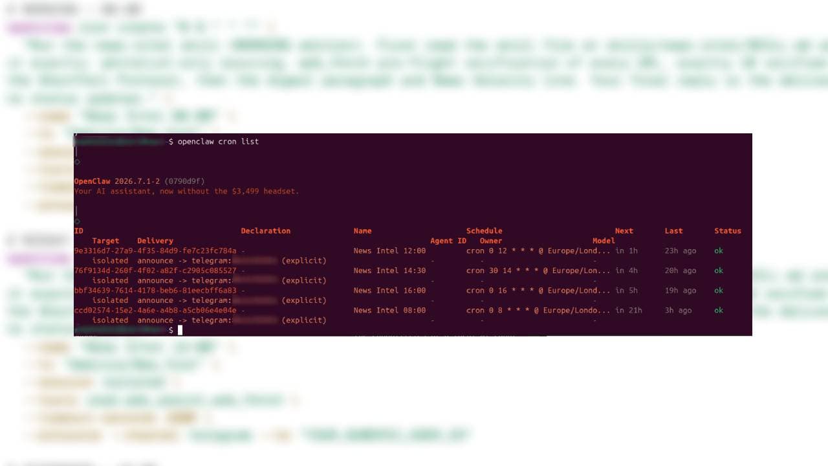
Task: Click job ID starting with 9e3316d7
Action: point(155,250)
